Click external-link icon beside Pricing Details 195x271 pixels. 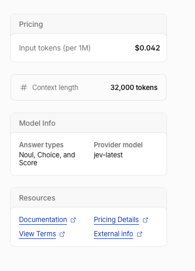pos(145,220)
